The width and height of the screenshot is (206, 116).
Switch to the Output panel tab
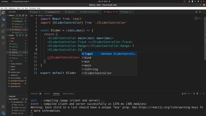point(47,94)
